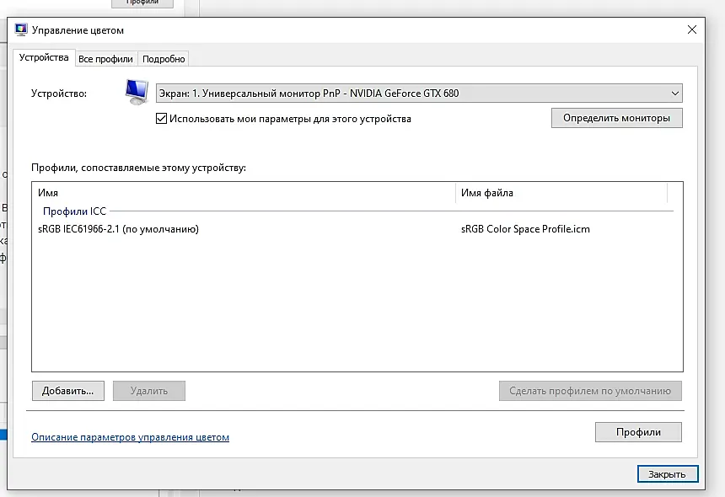Click the "Определить мониторы" button

coord(616,118)
